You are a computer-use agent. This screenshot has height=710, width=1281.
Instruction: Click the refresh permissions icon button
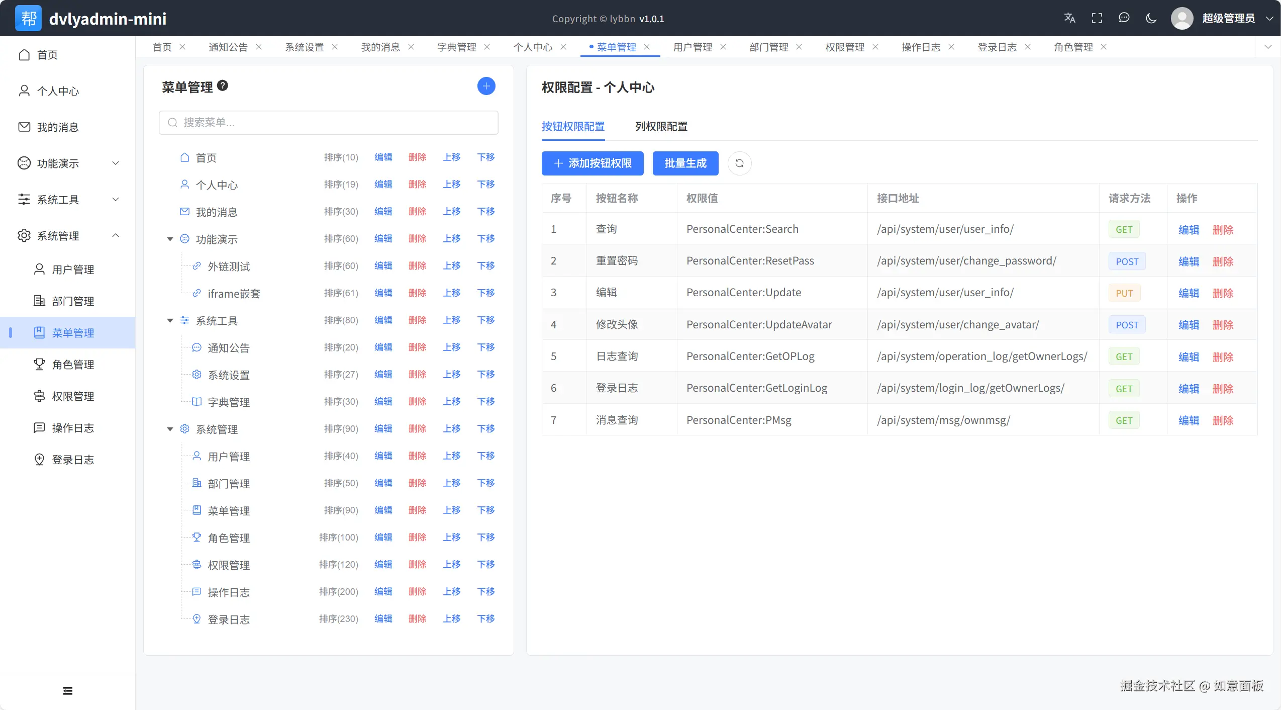pos(739,163)
